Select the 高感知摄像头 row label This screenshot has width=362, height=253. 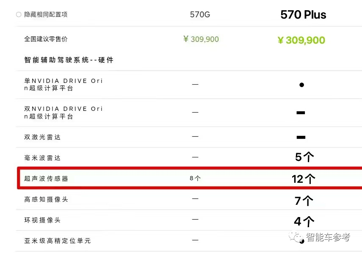tap(46, 199)
